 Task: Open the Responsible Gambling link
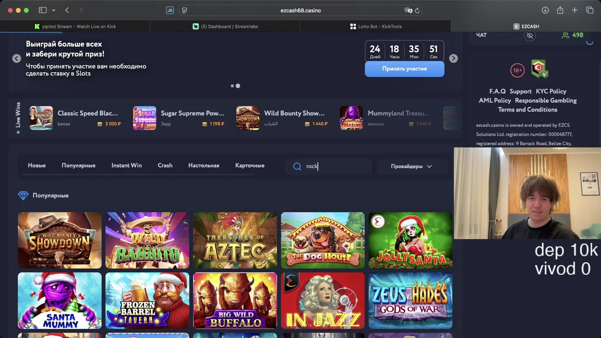[546, 100]
